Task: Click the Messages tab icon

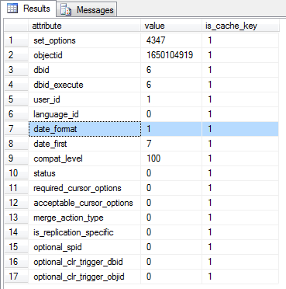Action: coord(66,10)
